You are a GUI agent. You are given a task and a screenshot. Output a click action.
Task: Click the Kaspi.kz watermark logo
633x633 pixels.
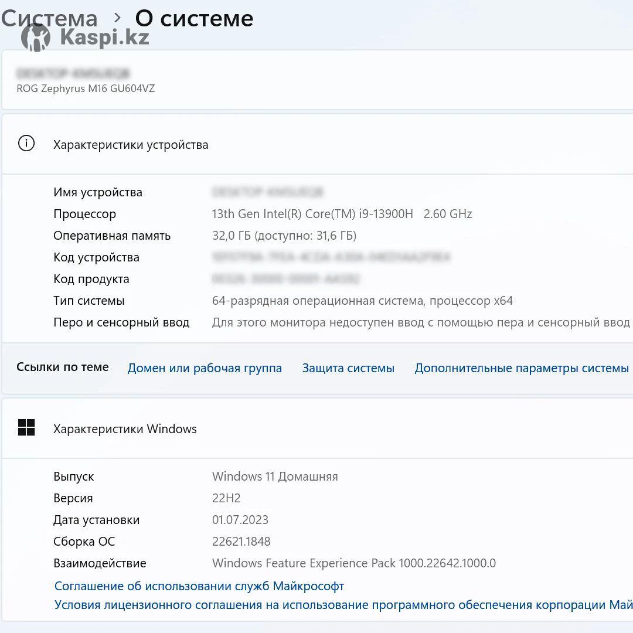tap(85, 38)
